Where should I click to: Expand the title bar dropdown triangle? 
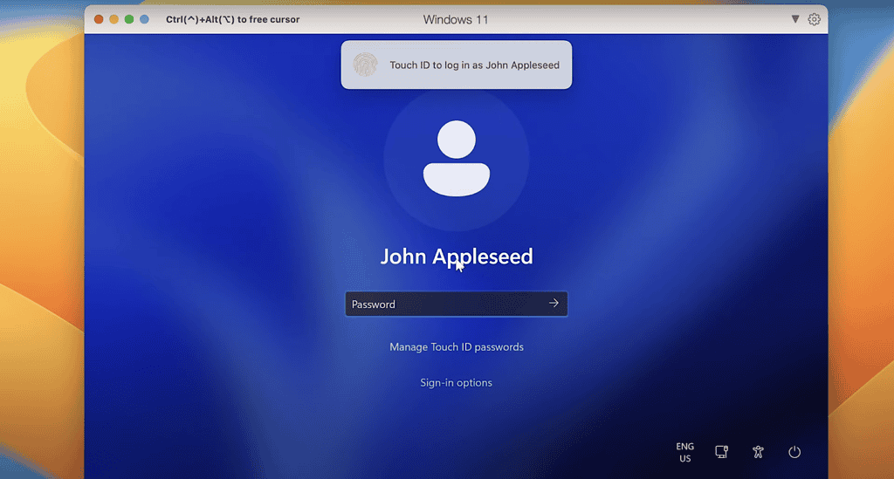794,19
